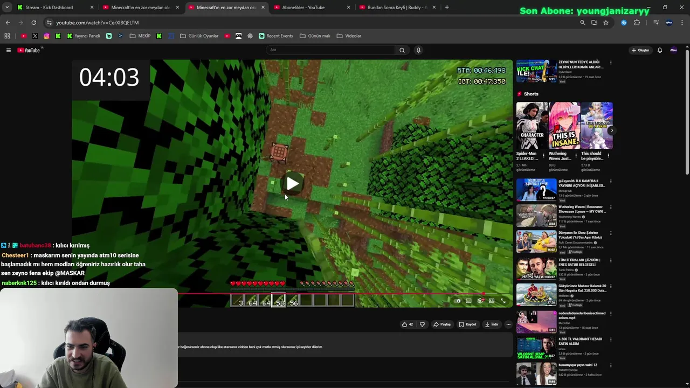690x388 pixels.
Task: Open options for ZEYNO'NUN TEDY'E video
Action: pyautogui.click(x=611, y=63)
